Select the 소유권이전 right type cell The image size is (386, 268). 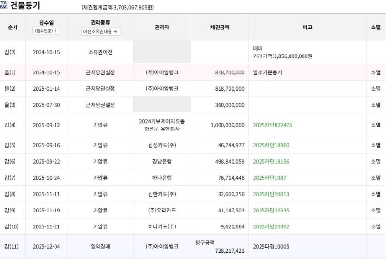100,52
